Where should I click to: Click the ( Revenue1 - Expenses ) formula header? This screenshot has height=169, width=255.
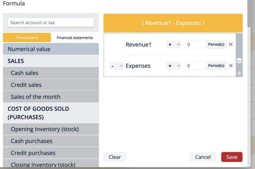tap(173, 23)
